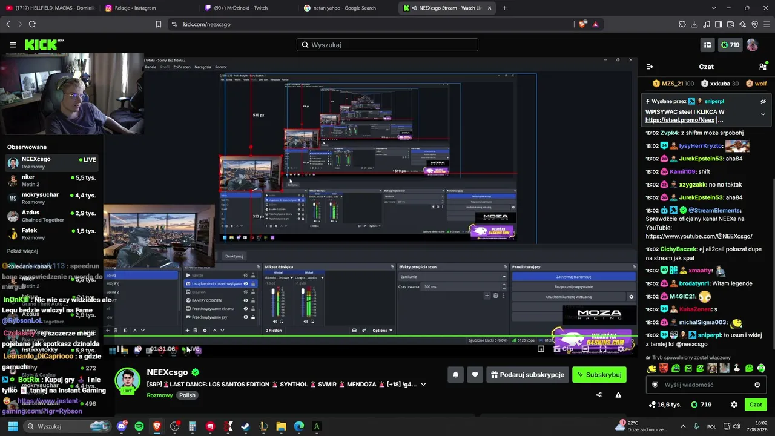
Task: Open the niter channel in sidebar
Action: pos(51,180)
